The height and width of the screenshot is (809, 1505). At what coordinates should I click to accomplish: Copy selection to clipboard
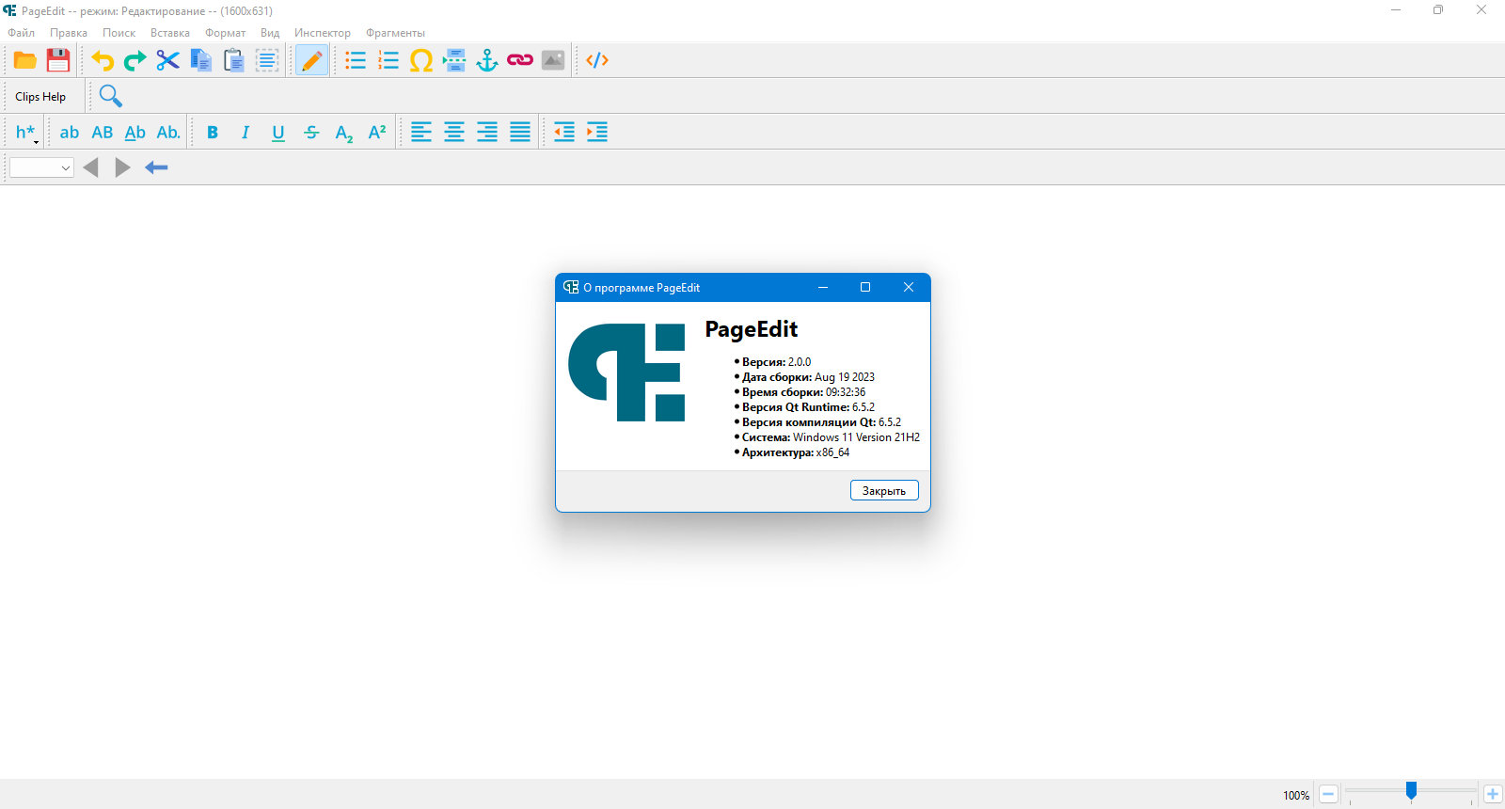(201, 60)
